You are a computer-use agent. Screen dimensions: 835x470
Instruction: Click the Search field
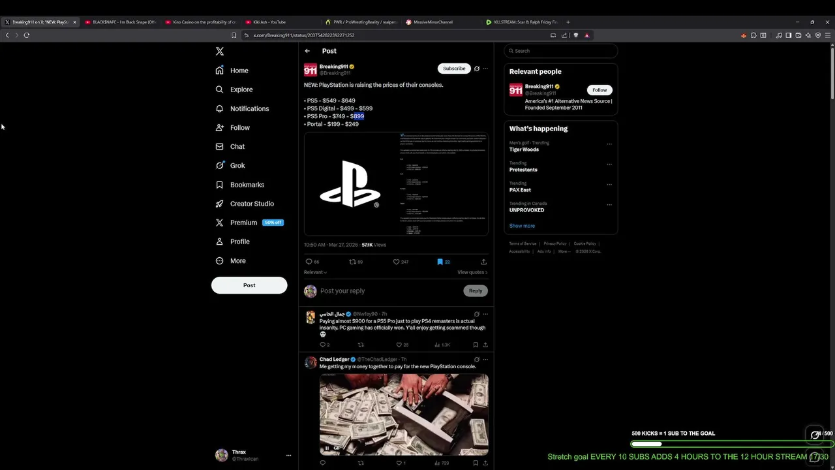click(x=561, y=51)
